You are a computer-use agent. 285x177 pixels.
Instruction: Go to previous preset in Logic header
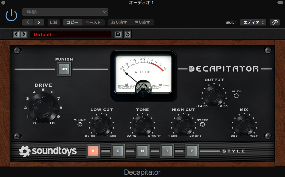[28, 23]
